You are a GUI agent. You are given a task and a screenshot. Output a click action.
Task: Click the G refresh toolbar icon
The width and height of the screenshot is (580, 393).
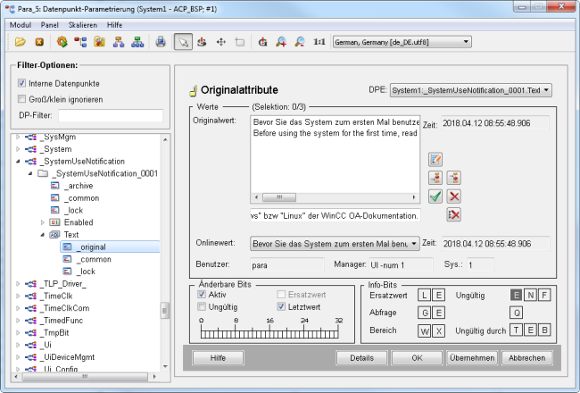pos(262,42)
